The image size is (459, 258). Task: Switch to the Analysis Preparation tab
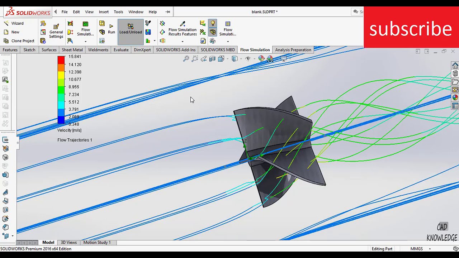click(x=293, y=50)
